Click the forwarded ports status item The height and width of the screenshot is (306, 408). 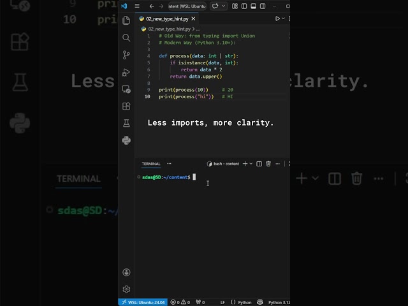tap(200, 302)
